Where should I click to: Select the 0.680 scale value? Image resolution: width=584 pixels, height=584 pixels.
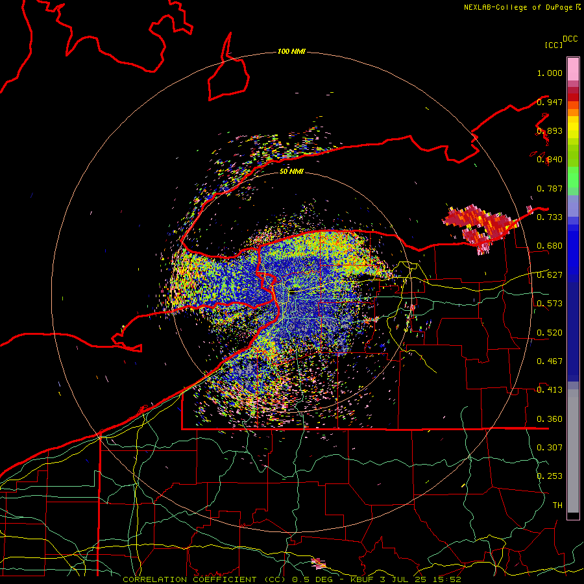pyautogui.click(x=550, y=246)
